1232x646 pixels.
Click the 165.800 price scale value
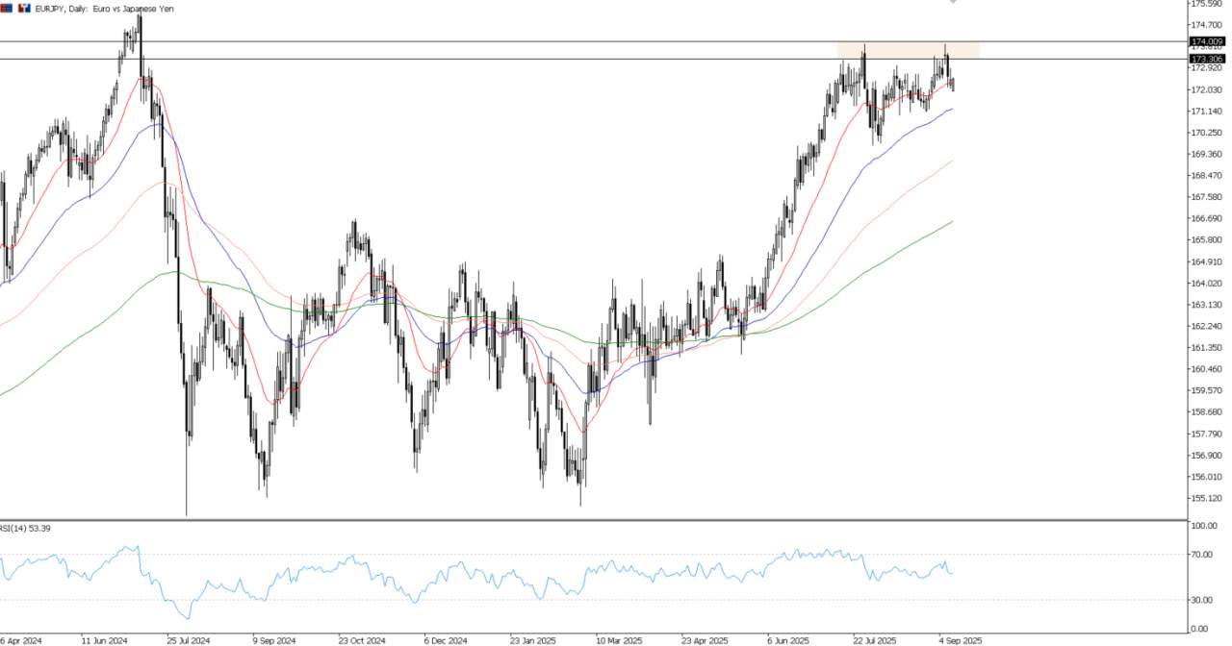(x=1209, y=240)
